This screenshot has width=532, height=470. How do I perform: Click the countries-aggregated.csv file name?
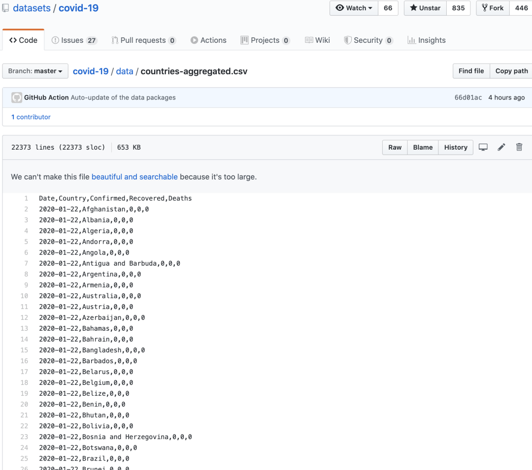[194, 71]
